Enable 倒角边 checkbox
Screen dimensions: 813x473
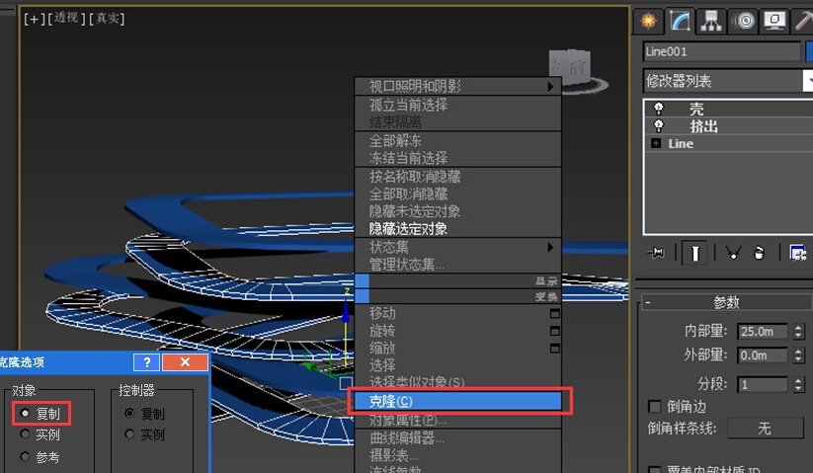click(x=655, y=406)
